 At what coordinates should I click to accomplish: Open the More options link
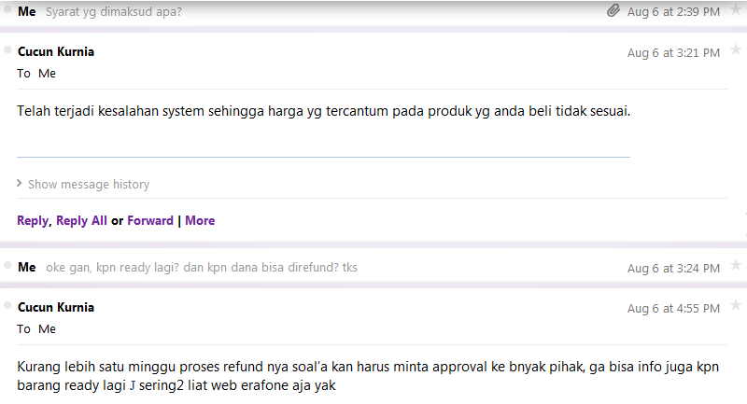click(x=200, y=221)
